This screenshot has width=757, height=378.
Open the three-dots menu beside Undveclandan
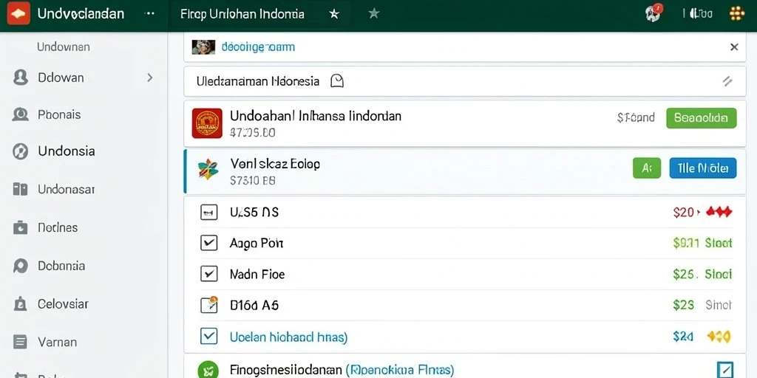[149, 14]
